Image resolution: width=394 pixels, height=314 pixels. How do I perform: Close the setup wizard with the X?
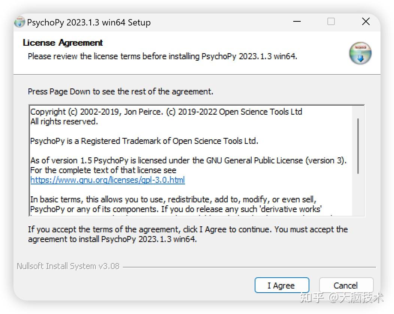(x=366, y=22)
